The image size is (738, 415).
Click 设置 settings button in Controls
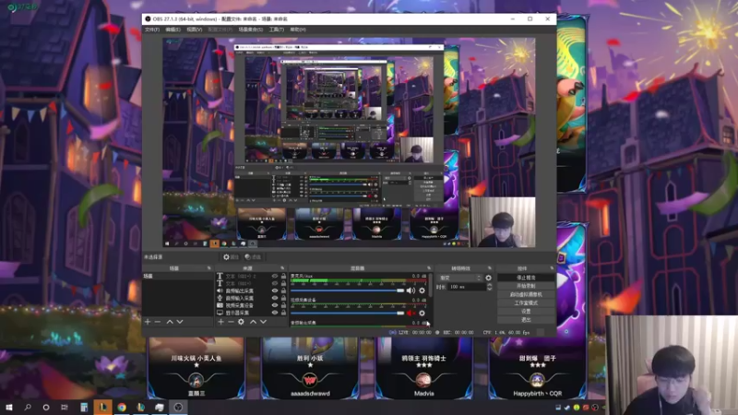(526, 312)
